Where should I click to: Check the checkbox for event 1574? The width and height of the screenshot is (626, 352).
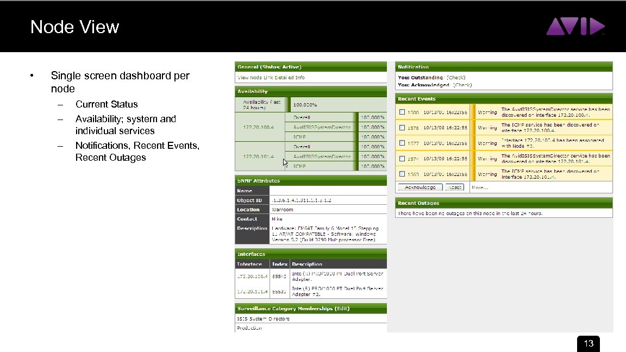pos(401,158)
